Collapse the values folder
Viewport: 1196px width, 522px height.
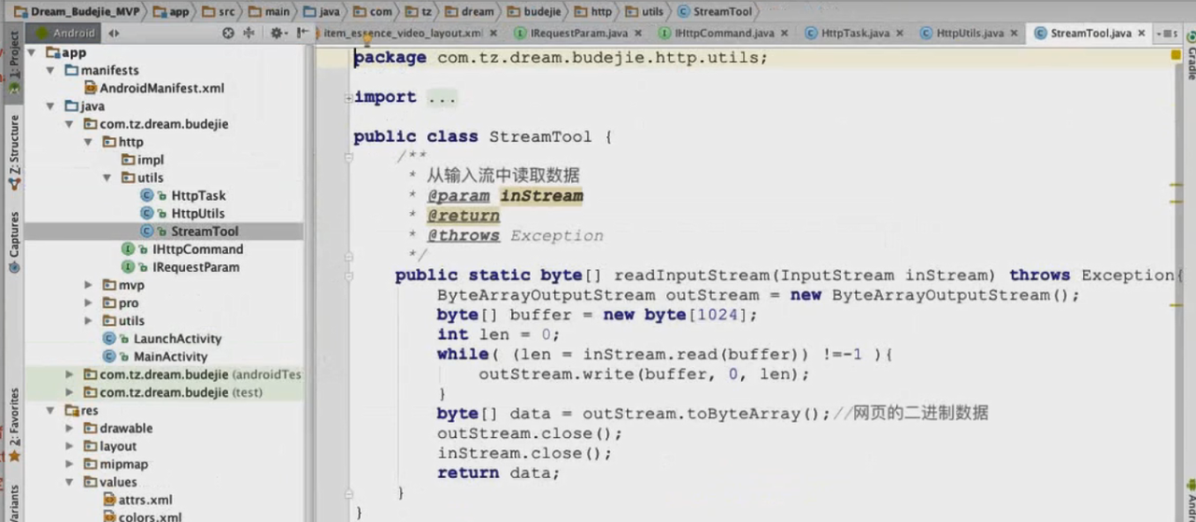(70, 482)
